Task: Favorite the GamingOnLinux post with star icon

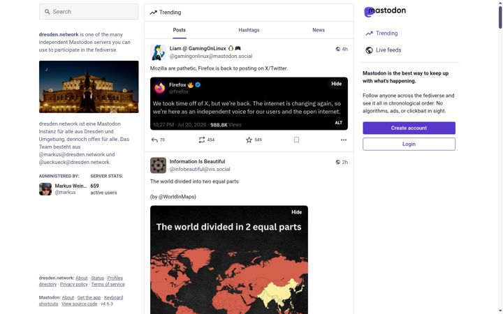Action: [x=249, y=140]
